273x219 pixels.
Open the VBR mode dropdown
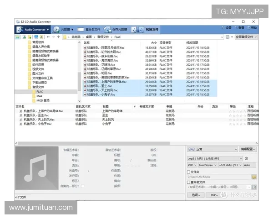(192, 165)
